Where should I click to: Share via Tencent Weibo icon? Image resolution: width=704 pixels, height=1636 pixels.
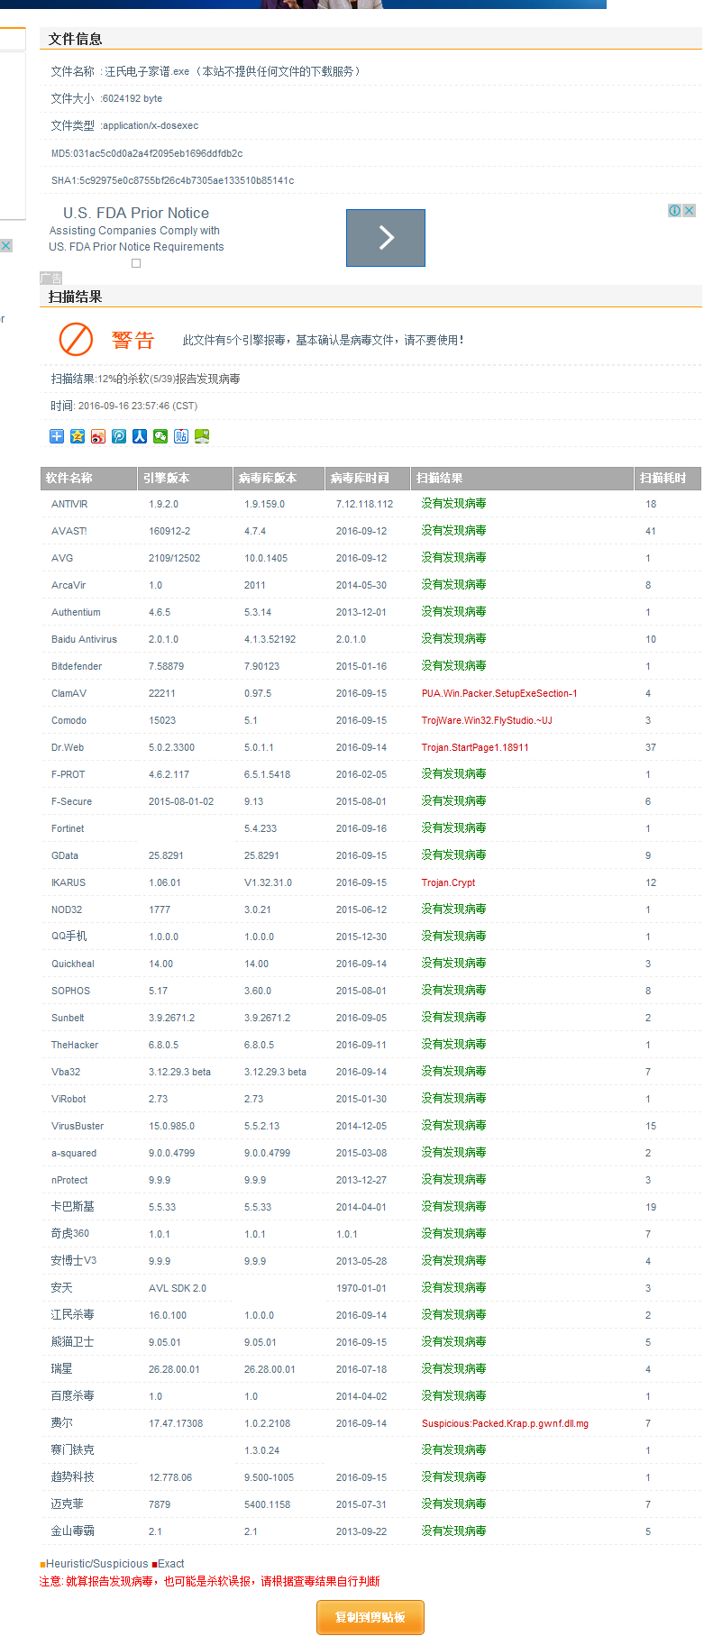pyautogui.click(x=119, y=436)
